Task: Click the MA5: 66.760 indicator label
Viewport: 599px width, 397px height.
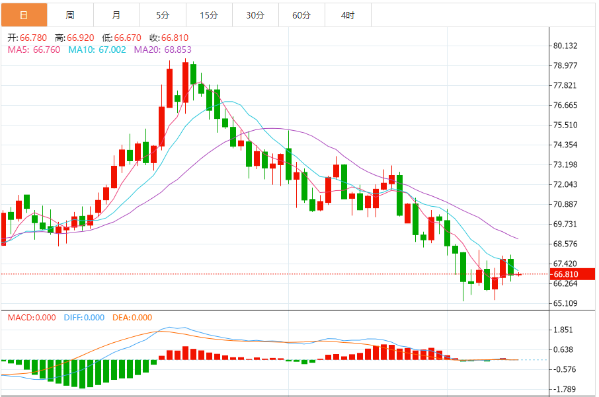Action: click(34, 50)
